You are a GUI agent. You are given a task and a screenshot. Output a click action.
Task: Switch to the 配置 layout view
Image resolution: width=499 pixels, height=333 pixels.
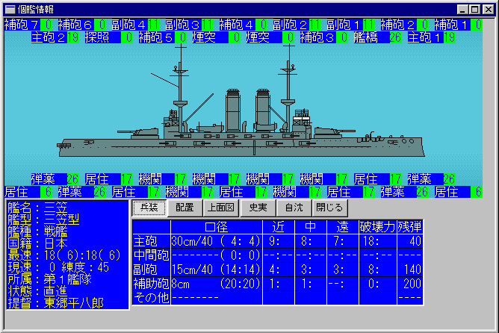click(185, 208)
